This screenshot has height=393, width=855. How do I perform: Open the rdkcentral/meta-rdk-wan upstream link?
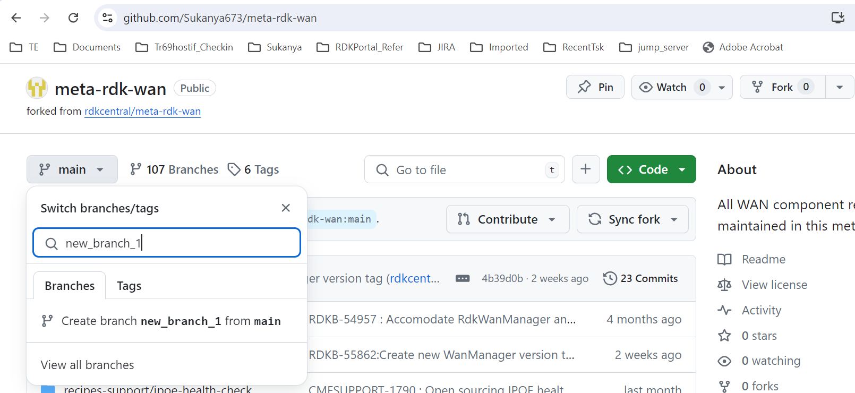tap(142, 111)
